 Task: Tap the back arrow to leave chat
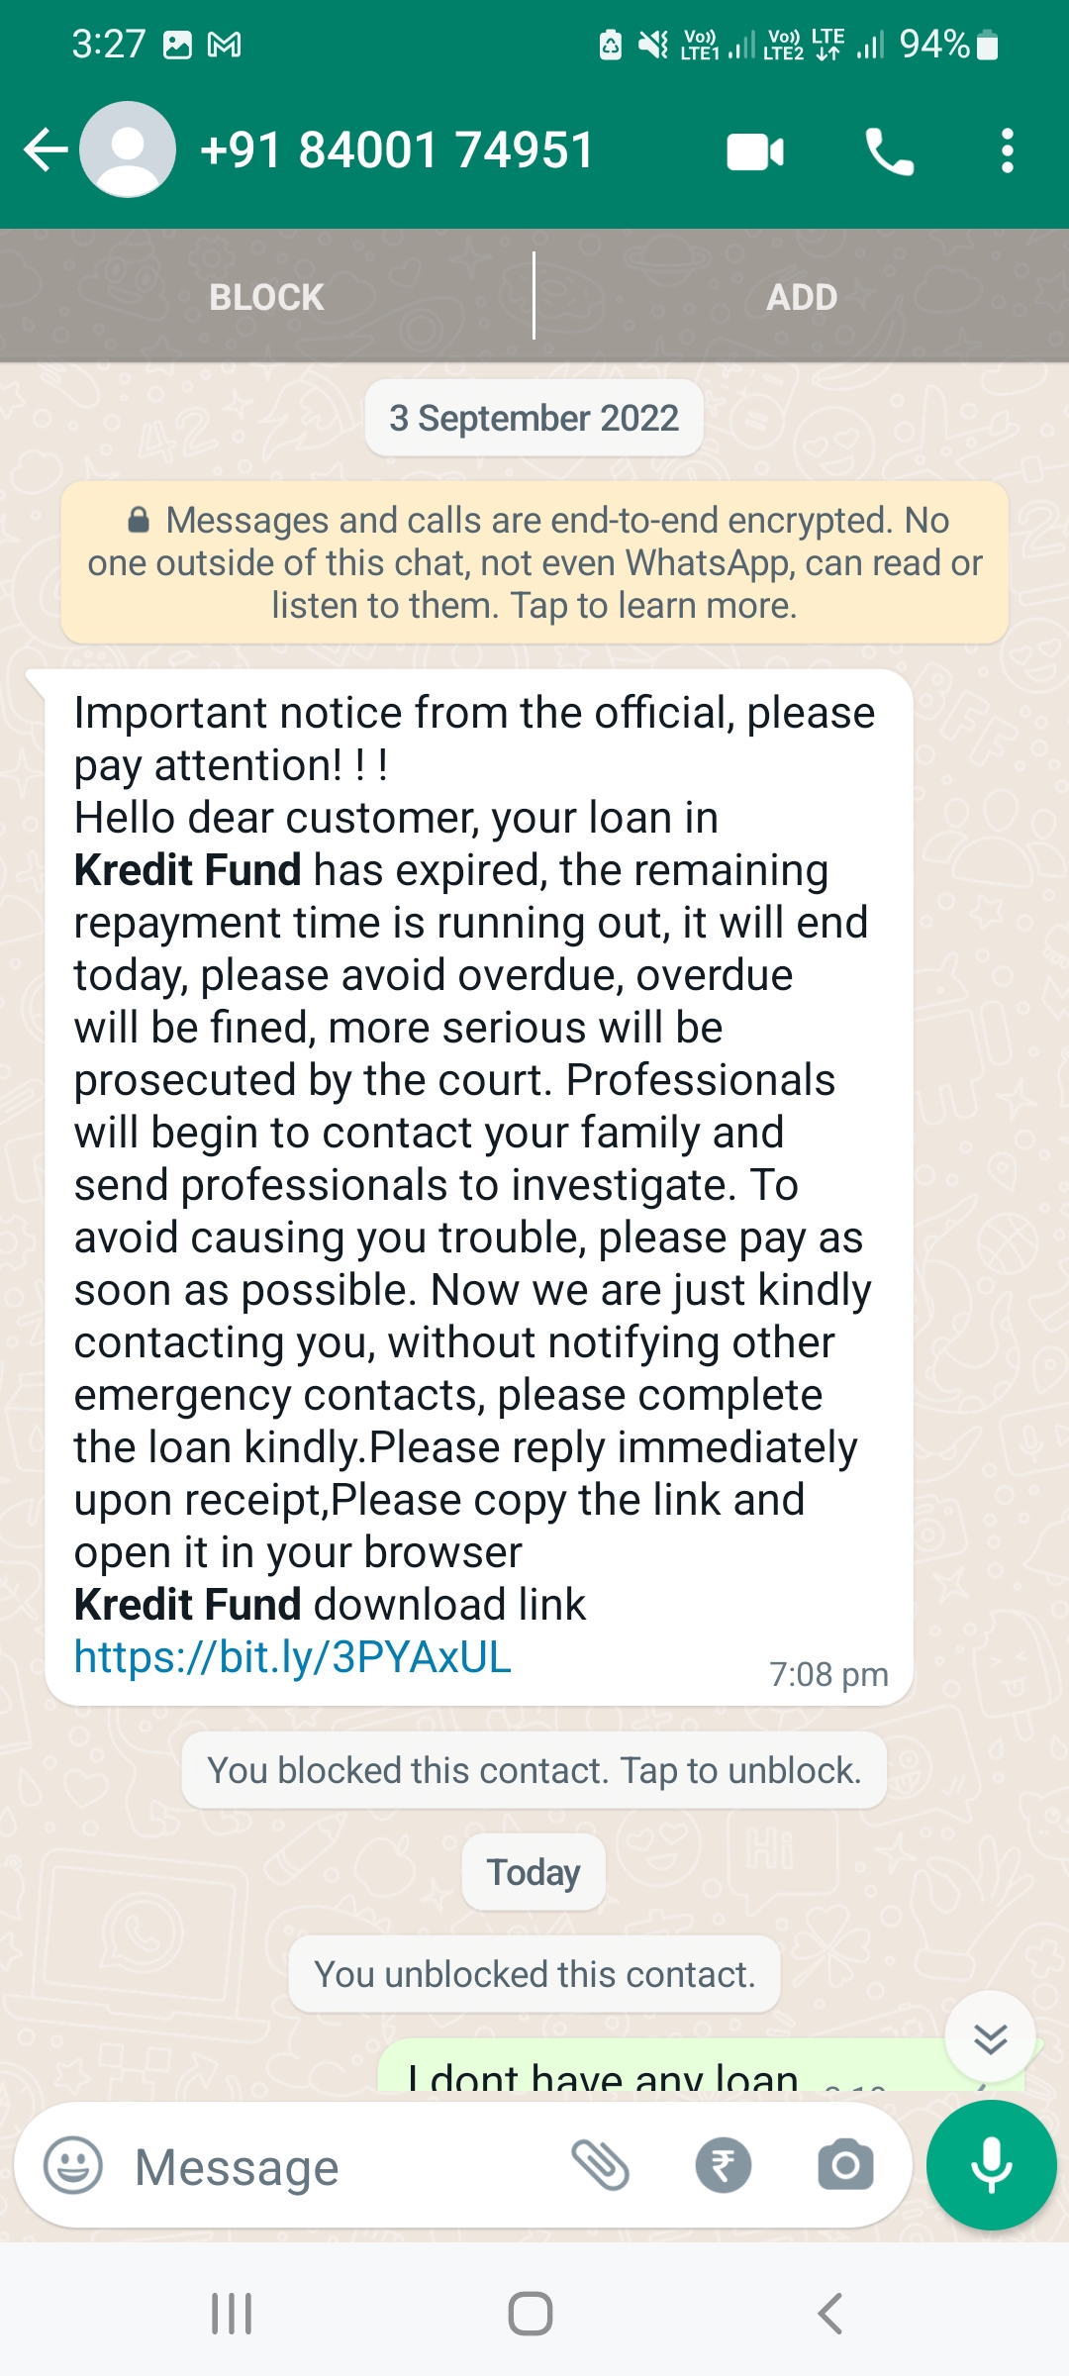(45, 150)
